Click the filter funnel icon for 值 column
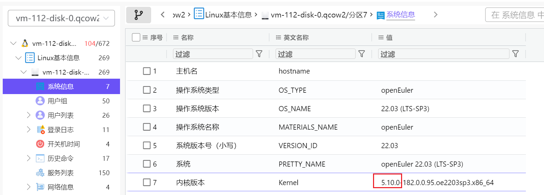The width and height of the screenshot is (544, 195). click(516, 54)
